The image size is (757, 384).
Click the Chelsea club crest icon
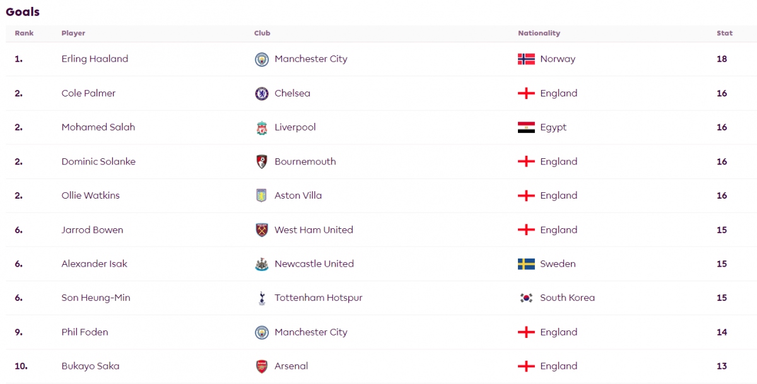[x=261, y=93]
